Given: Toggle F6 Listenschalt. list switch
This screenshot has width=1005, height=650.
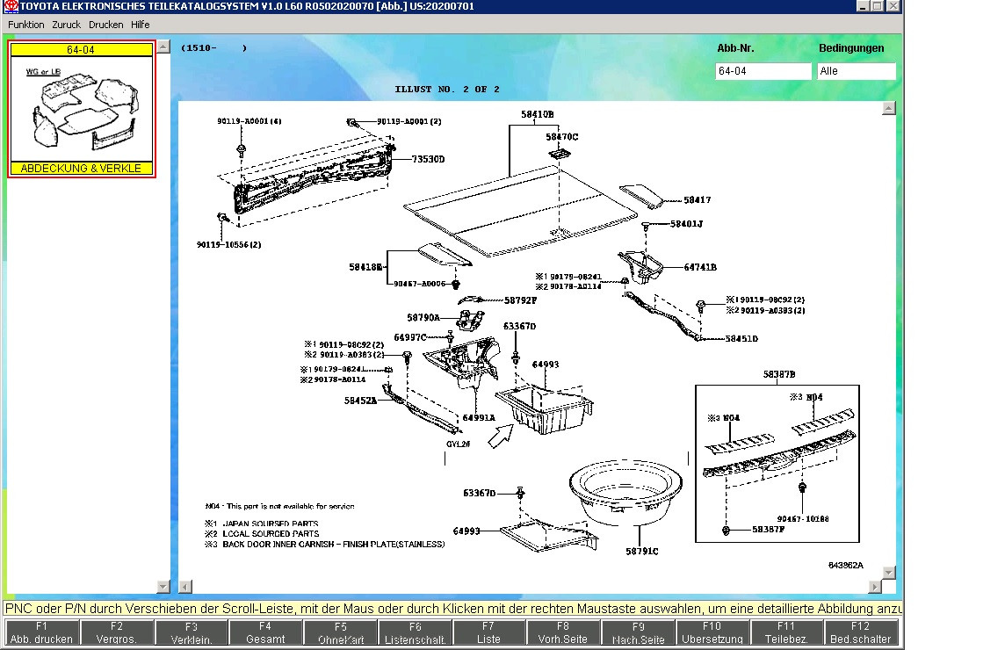Looking at the screenshot, I should (415, 632).
